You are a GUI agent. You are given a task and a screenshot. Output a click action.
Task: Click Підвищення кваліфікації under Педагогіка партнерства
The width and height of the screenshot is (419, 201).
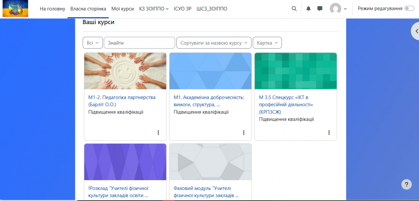pyautogui.click(x=116, y=112)
